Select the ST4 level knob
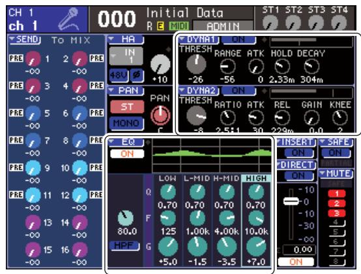 339,23
